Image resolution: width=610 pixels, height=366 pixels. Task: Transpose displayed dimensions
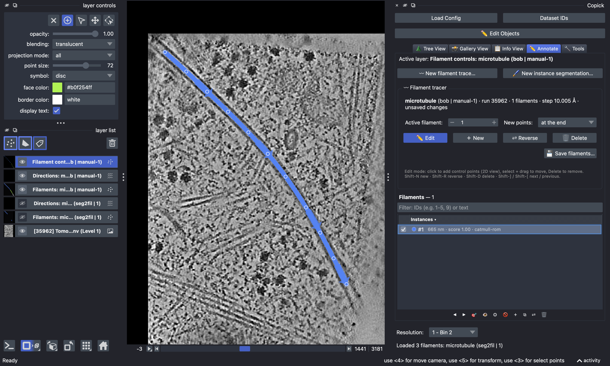pos(69,346)
